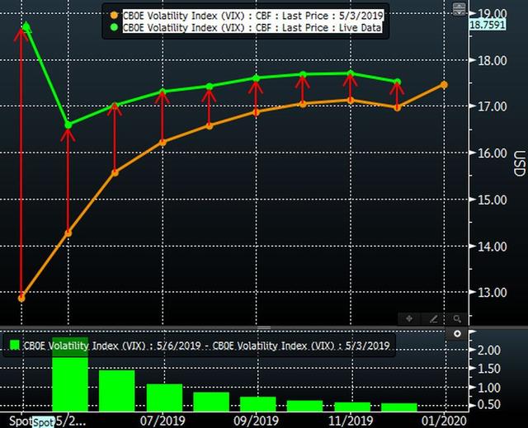The width and height of the screenshot is (528, 428).
Task: Select the green difference bar above 07/2019
Action: pyautogui.click(x=164, y=397)
